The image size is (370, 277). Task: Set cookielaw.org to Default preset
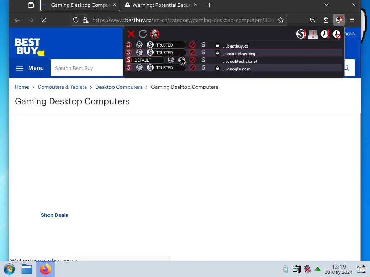[129, 52]
